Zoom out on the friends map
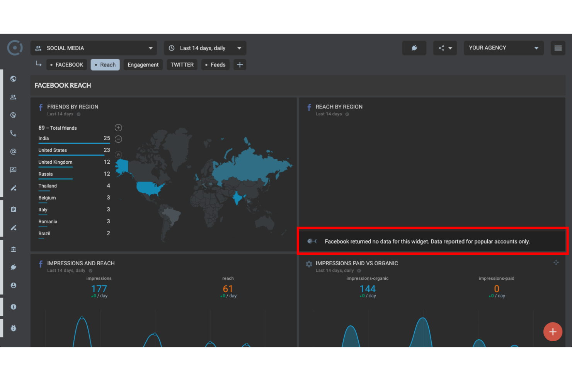Viewport: 572px width, 381px height. coord(119,139)
